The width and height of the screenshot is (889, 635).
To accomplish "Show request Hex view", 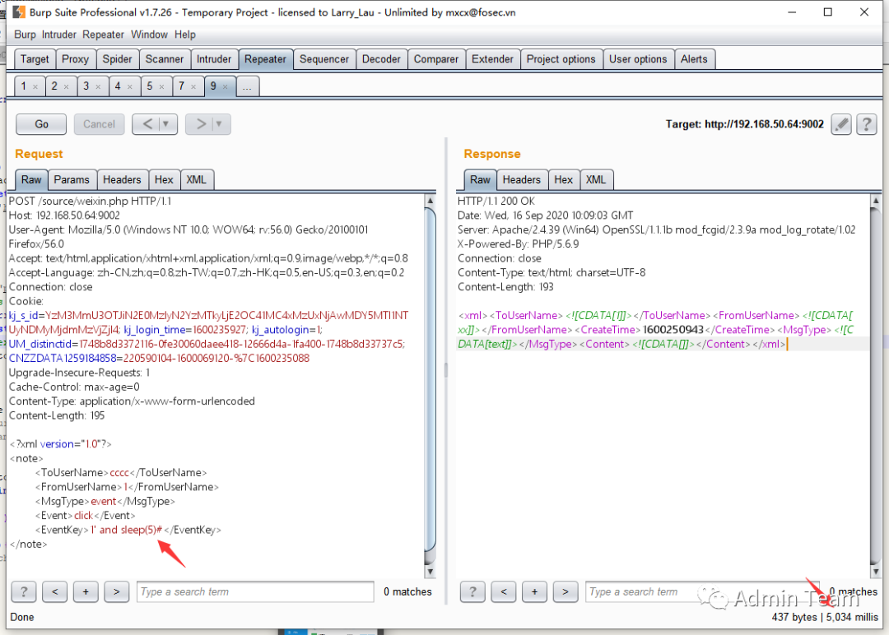I will pyautogui.click(x=164, y=179).
